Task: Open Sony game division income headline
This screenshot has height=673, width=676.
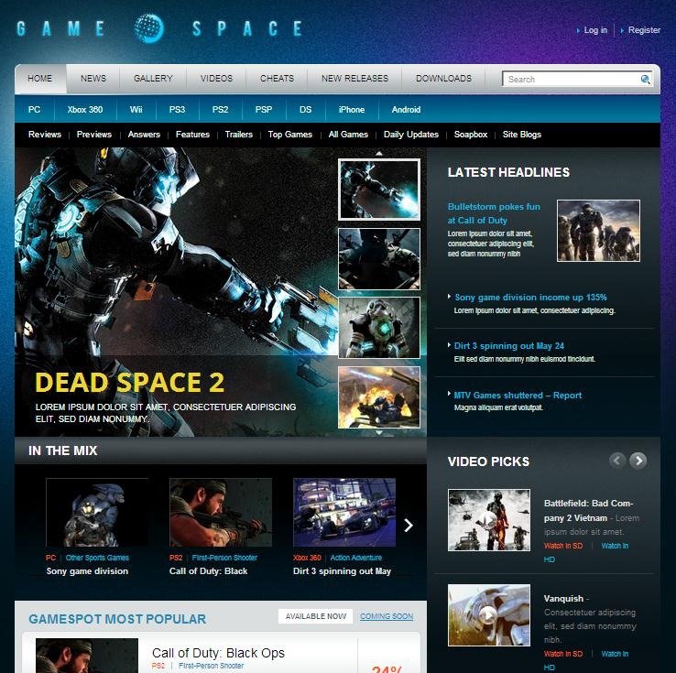Action: (530, 298)
